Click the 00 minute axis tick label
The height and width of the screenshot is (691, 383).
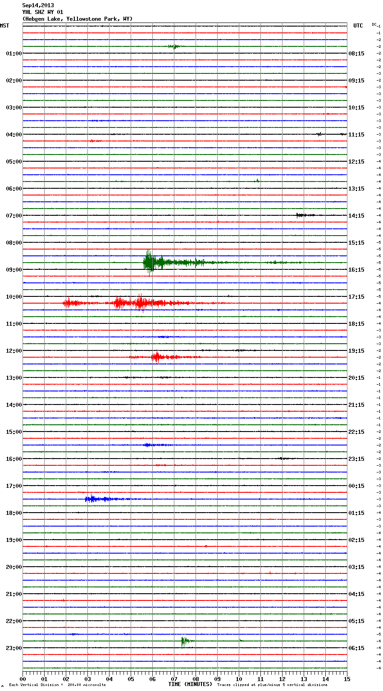(23, 679)
